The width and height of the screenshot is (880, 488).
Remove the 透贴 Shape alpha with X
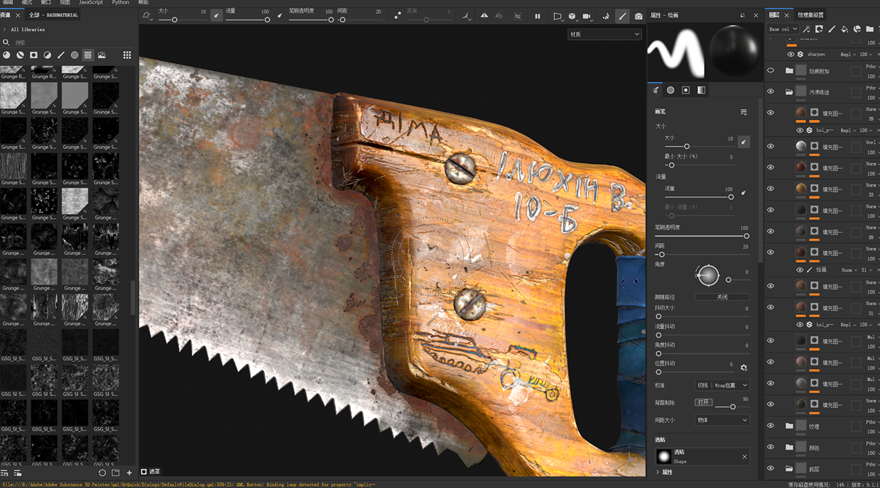(744, 457)
